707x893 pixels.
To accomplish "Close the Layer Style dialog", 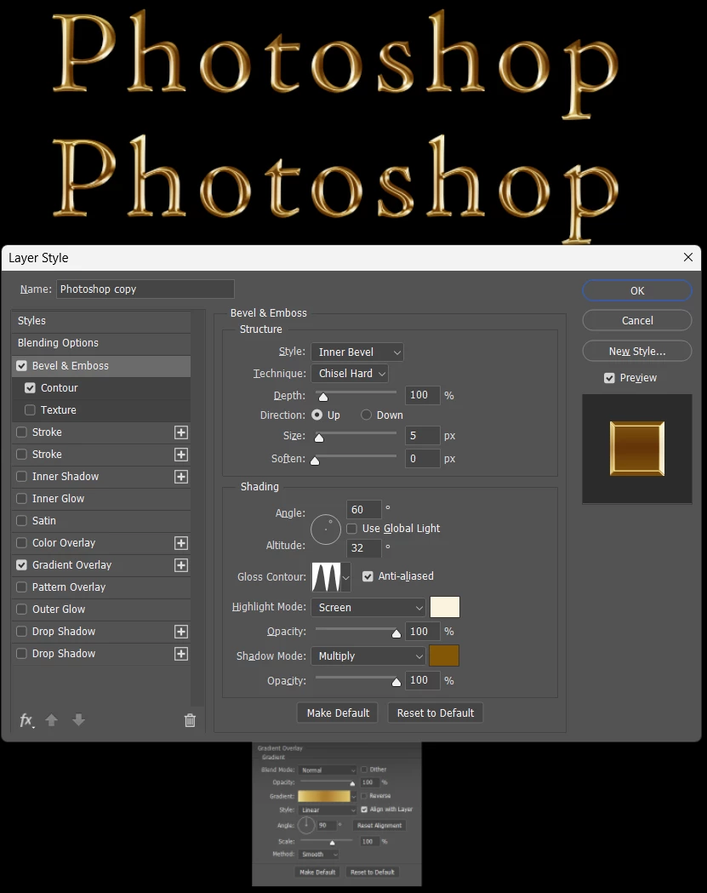I will coord(688,257).
